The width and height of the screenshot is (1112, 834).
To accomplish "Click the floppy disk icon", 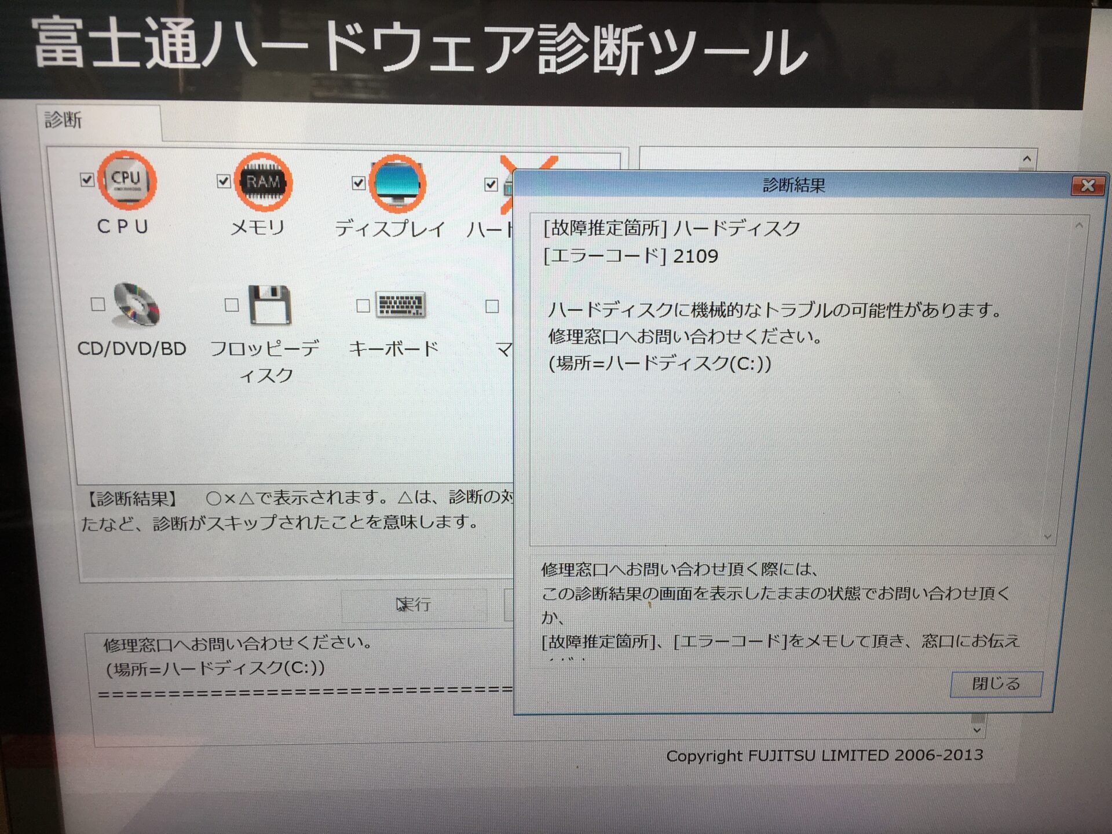I will pyautogui.click(x=269, y=305).
